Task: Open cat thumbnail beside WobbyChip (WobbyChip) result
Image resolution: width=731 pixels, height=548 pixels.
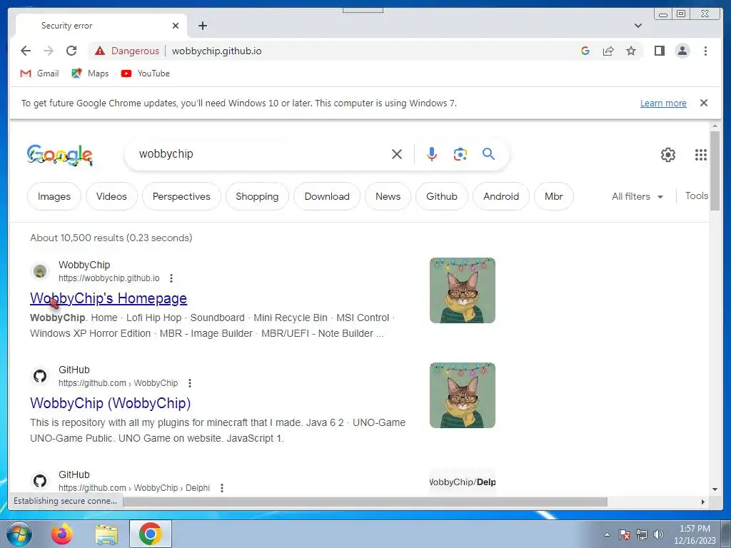Action: click(462, 395)
